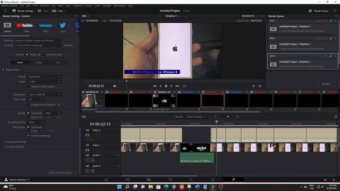This screenshot has height=191, width=340.
Task: Enable Chapters from Markers checkbox
Action: pyautogui.click(x=28, y=105)
